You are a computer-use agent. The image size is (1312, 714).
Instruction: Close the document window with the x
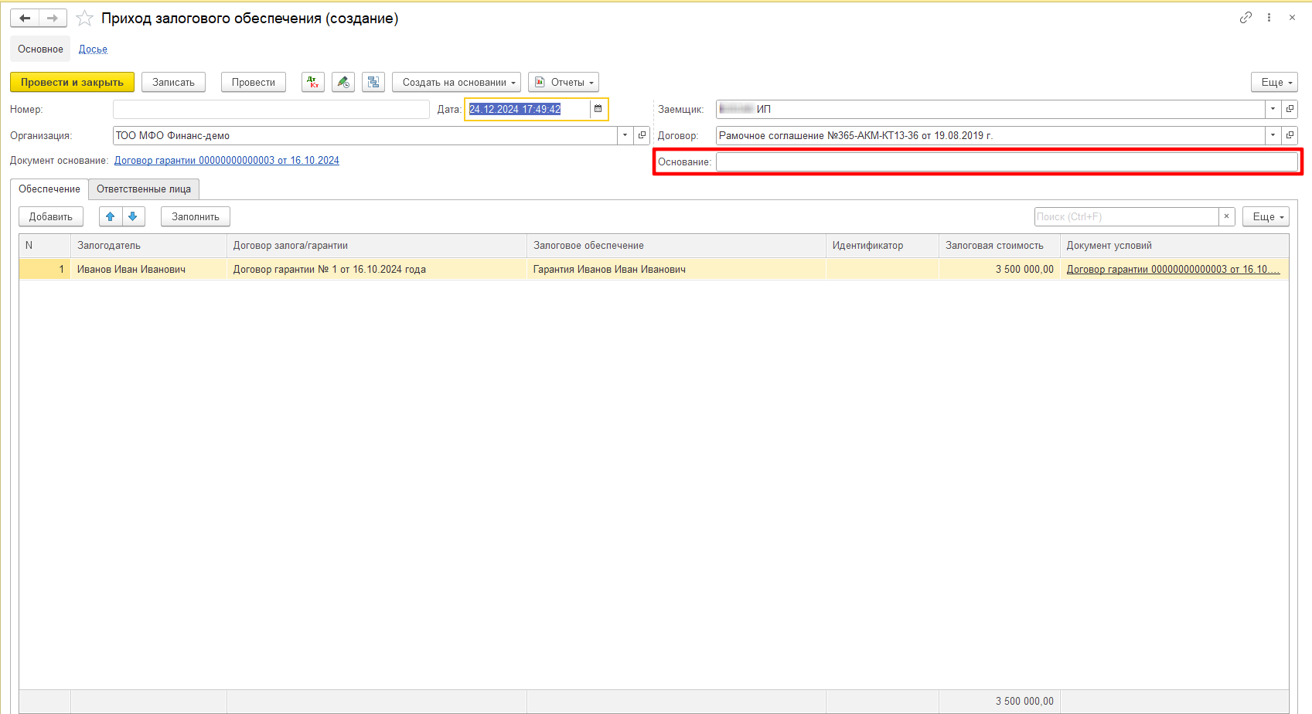coord(1292,17)
